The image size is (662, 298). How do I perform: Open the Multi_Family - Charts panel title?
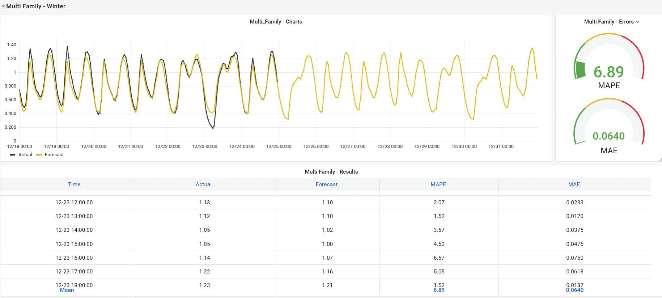point(276,22)
